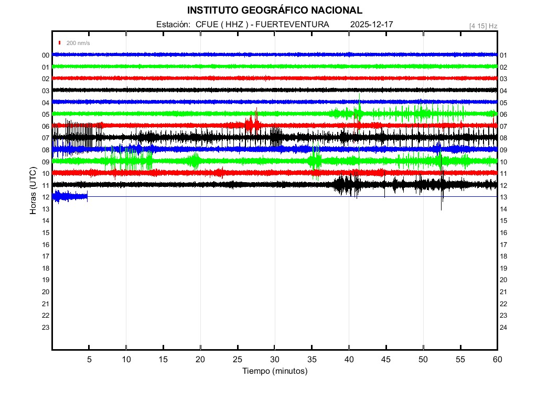This screenshot has height=402, width=537.
Task: Click hour 18 label on left axis
Action: 46,268
